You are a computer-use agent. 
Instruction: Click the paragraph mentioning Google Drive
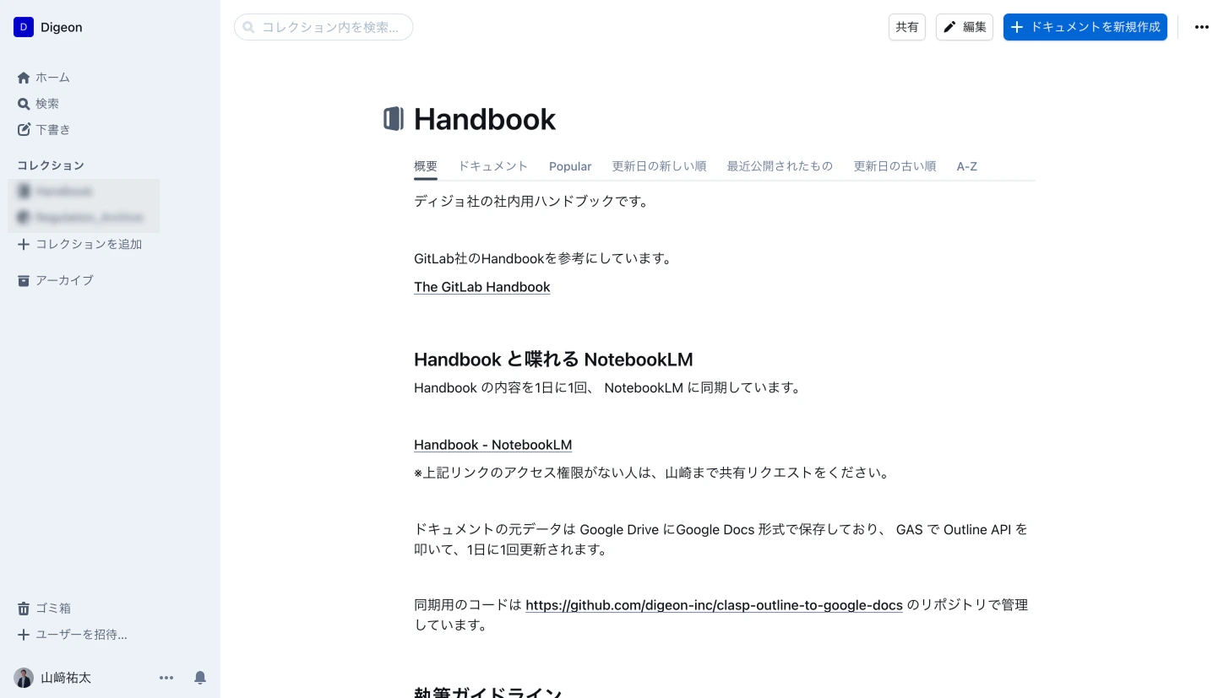pyautogui.click(x=721, y=540)
